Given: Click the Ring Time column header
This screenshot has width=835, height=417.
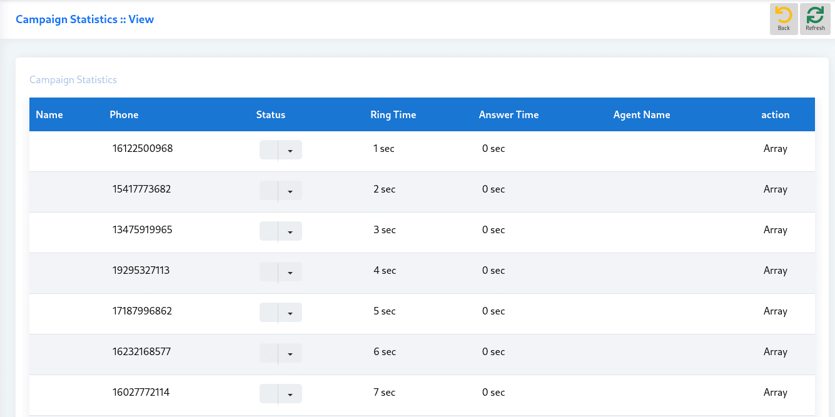Looking at the screenshot, I should (393, 114).
